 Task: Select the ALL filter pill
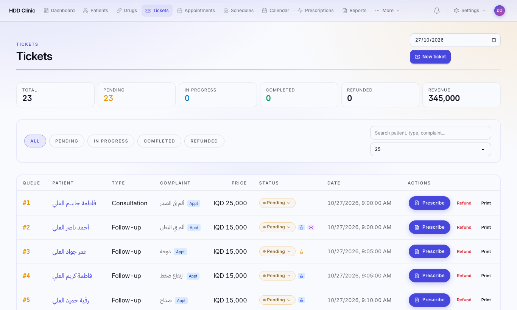tap(35, 141)
